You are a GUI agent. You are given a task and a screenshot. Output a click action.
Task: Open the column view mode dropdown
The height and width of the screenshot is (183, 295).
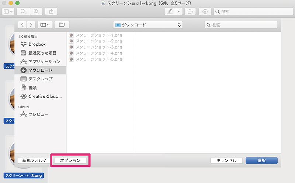(45, 25)
